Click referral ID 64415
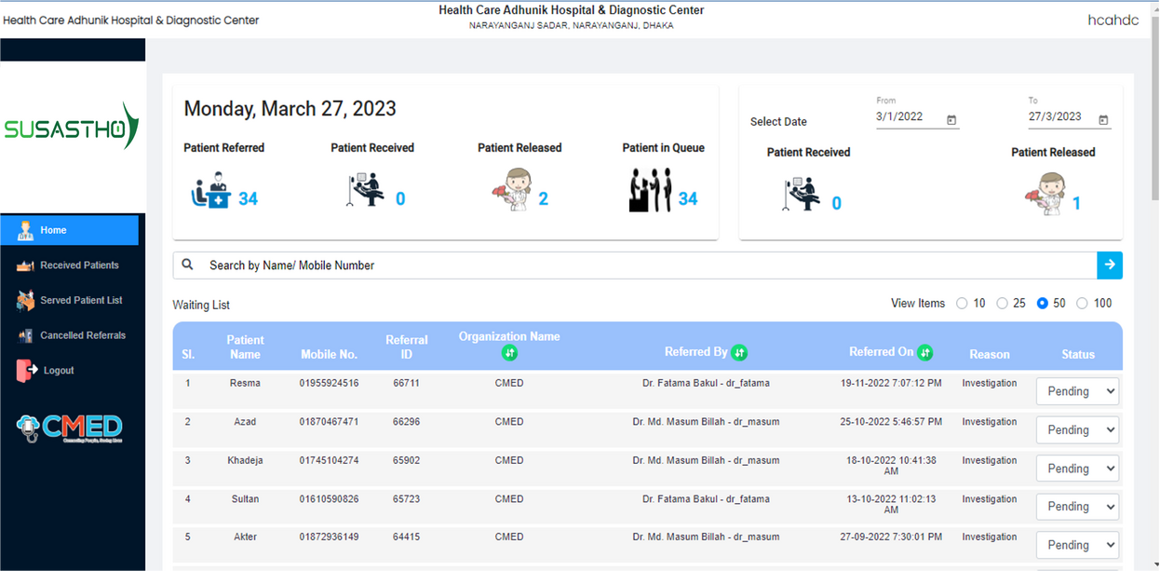Viewport: 1160px width, 571px height. click(x=406, y=537)
